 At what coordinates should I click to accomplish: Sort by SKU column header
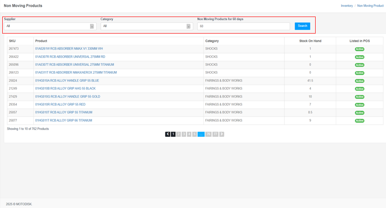tap(13, 41)
